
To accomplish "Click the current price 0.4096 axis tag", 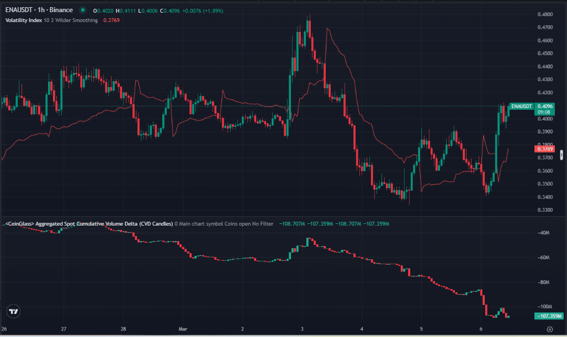I will point(544,106).
